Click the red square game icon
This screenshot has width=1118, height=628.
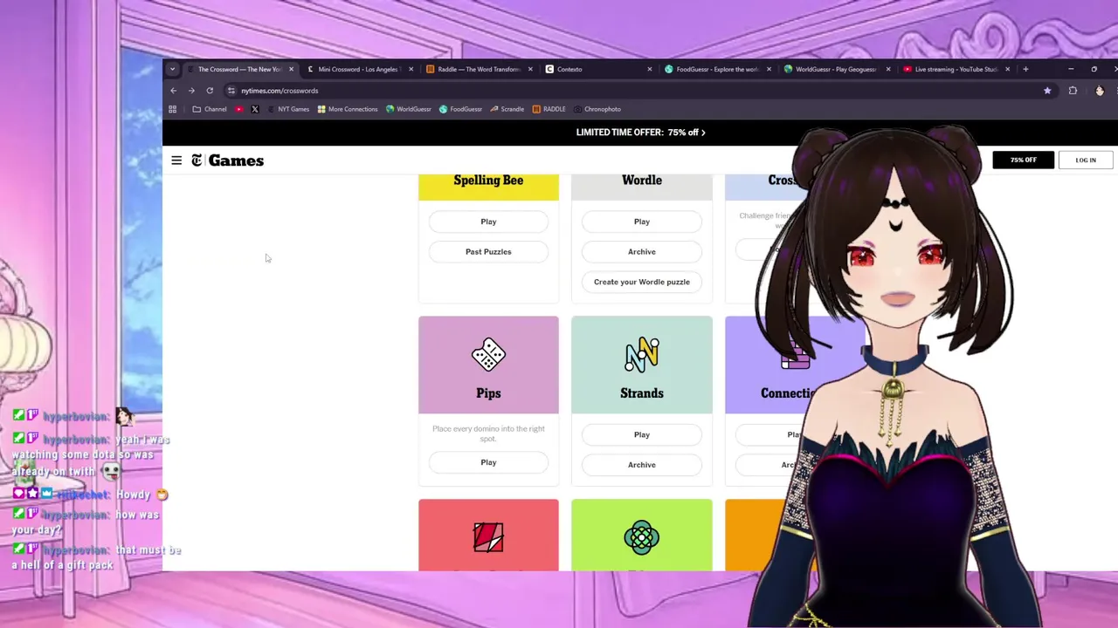tap(488, 537)
